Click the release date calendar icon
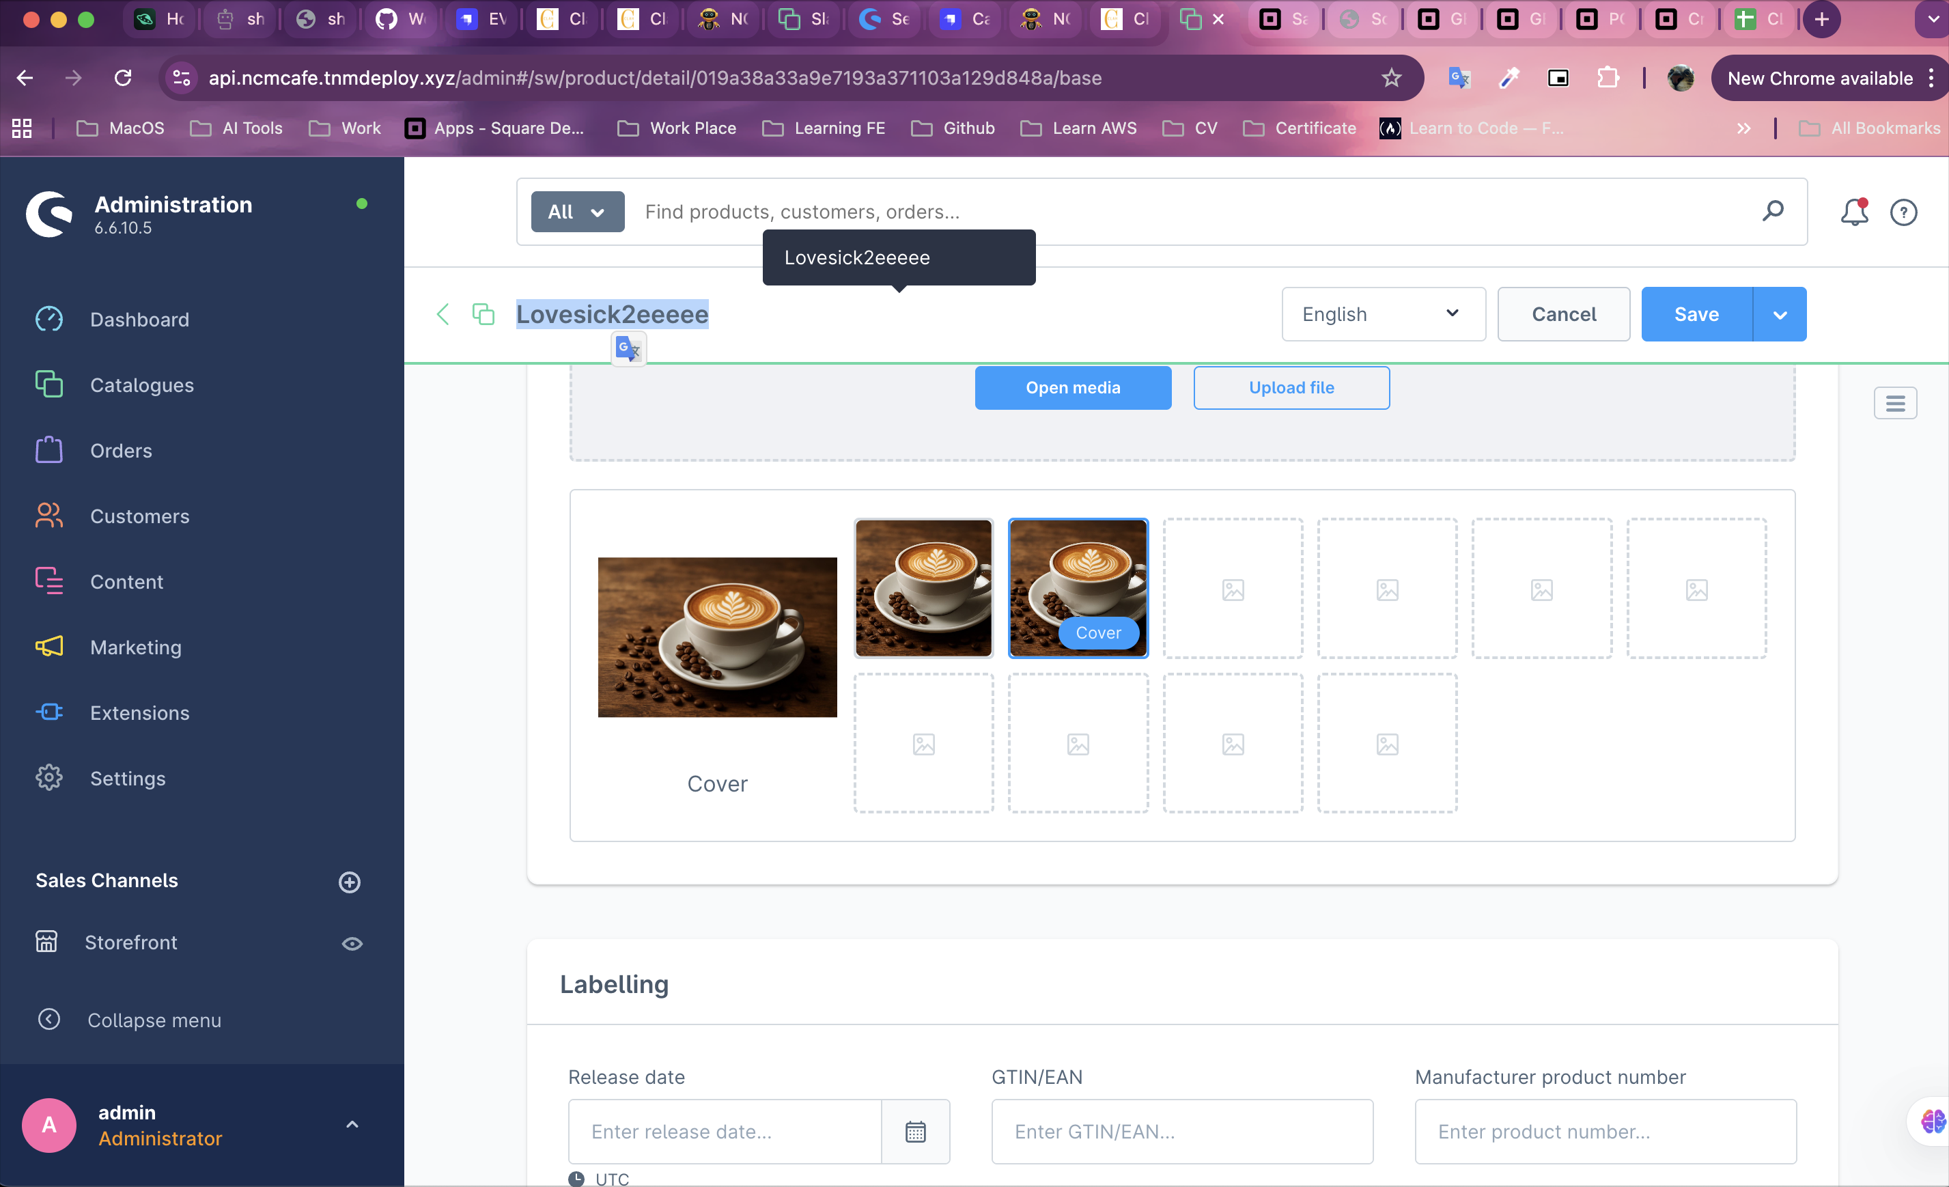Image resolution: width=1949 pixels, height=1187 pixels. click(x=915, y=1131)
